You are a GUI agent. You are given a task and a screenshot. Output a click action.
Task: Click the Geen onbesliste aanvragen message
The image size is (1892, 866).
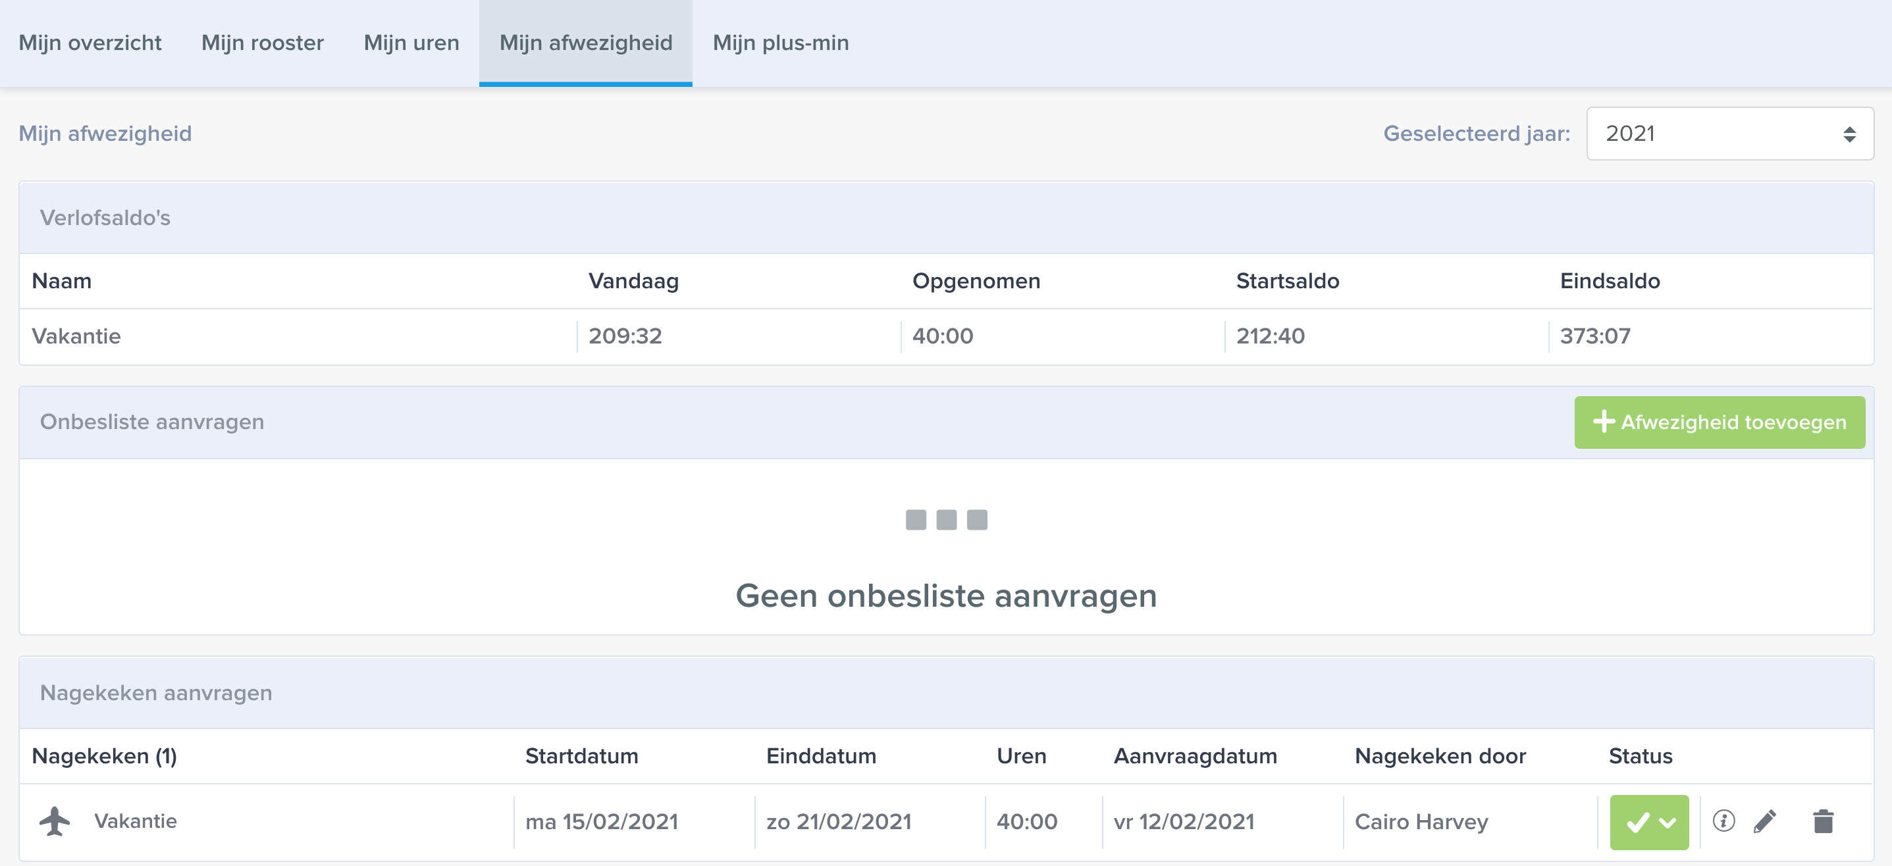pos(946,595)
